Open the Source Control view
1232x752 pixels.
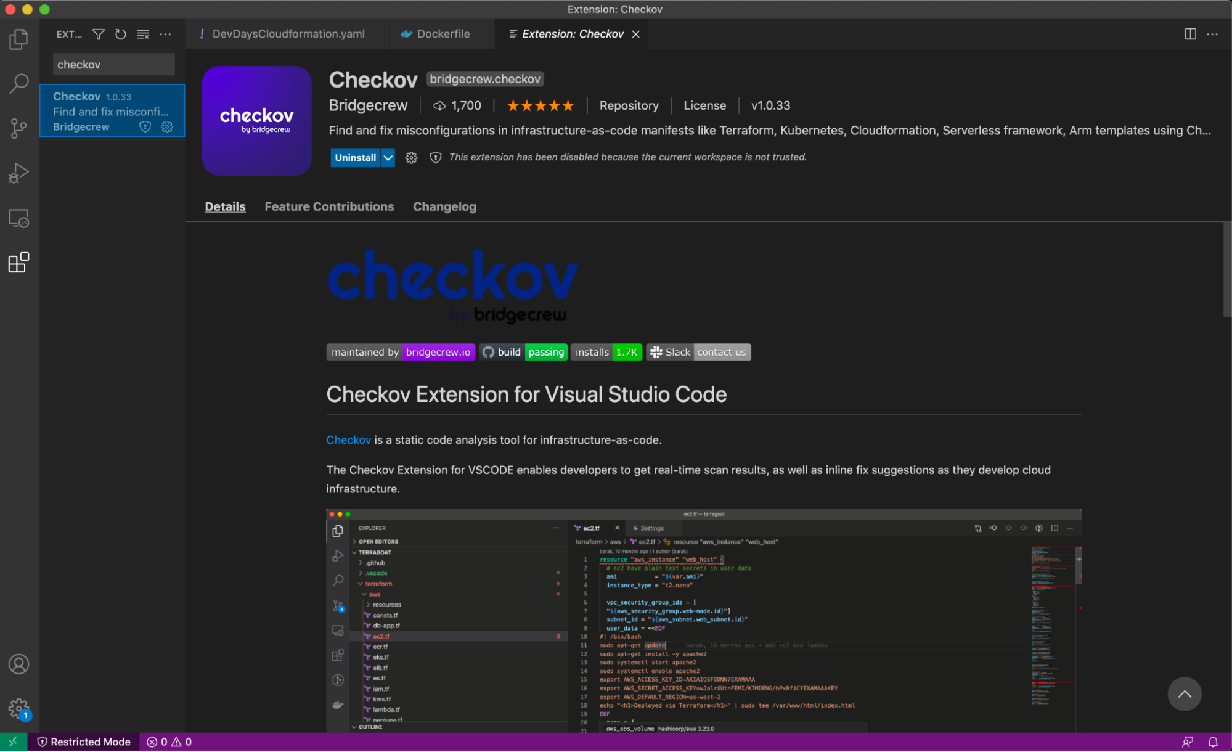click(19, 128)
